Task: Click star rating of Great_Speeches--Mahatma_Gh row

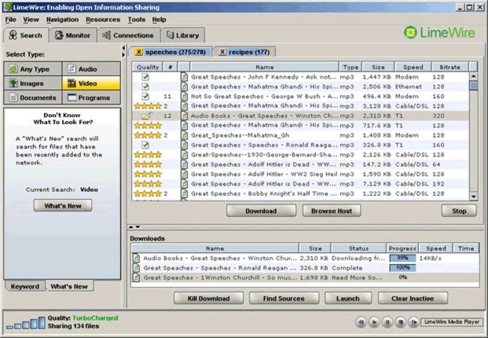Action: pyautogui.click(x=148, y=135)
